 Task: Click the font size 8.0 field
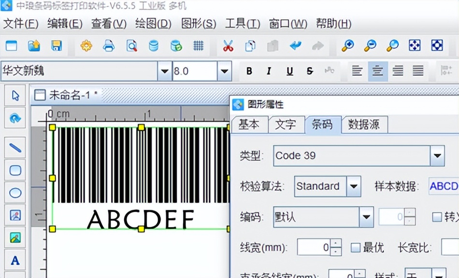point(195,71)
